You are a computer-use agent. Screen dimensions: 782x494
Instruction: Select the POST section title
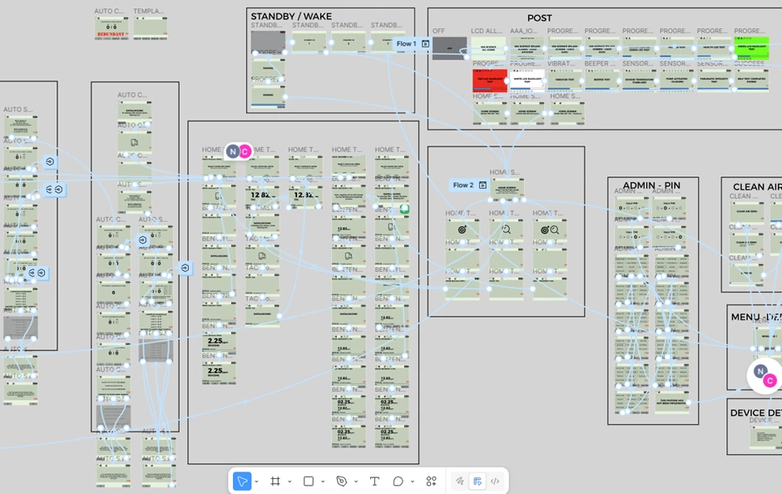point(540,18)
